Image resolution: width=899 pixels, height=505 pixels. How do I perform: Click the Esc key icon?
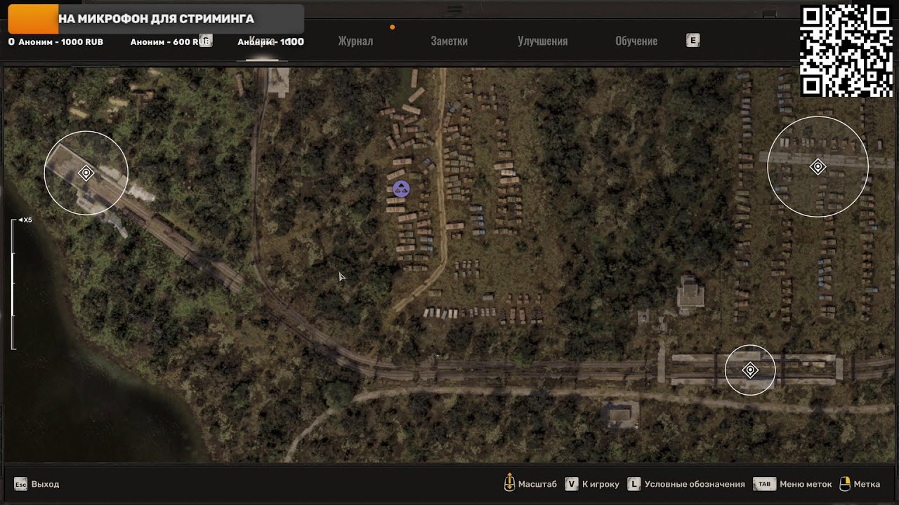pos(20,484)
